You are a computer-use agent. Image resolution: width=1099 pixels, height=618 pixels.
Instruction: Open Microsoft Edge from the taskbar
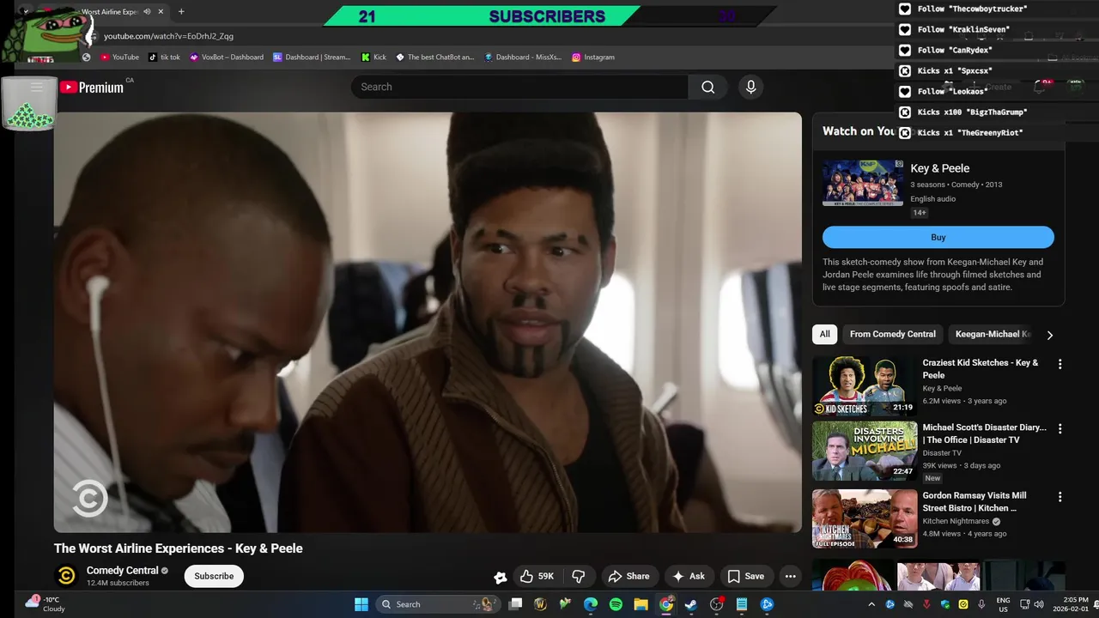coord(591,604)
